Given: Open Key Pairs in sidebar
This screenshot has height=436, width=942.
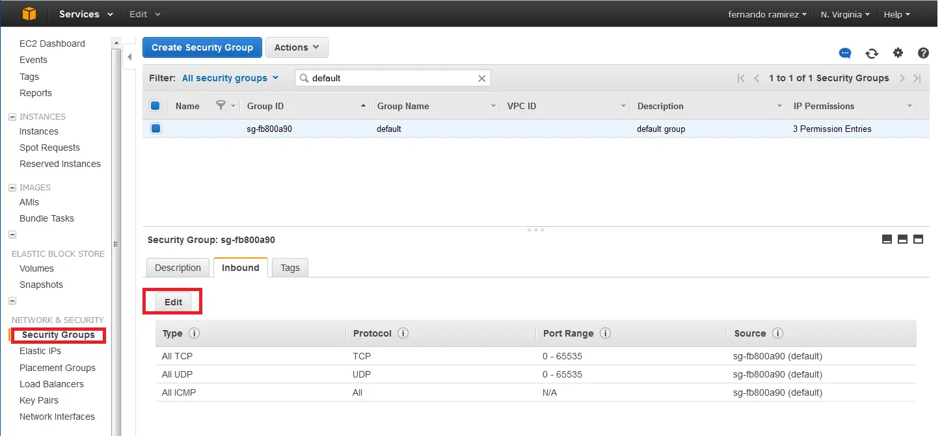Looking at the screenshot, I should (x=39, y=400).
